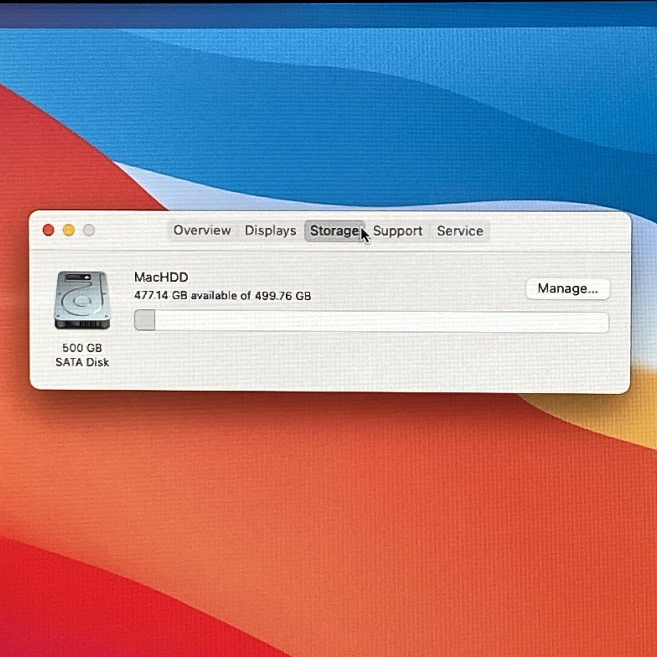This screenshot has height=657, width=657.
Task: Click empty window area below the storage bar
Action: (x=370, y=361)
